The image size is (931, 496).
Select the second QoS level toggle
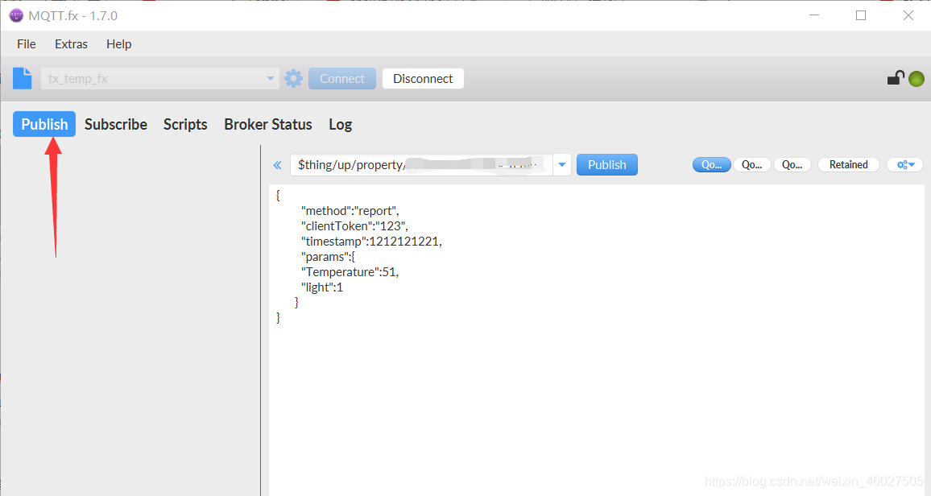751,165
